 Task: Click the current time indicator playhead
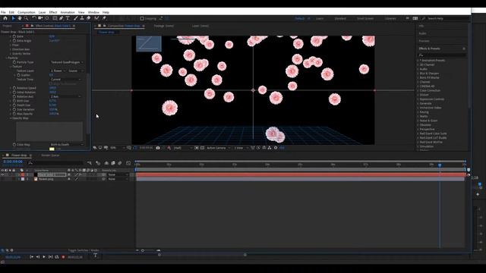(440, 165)
